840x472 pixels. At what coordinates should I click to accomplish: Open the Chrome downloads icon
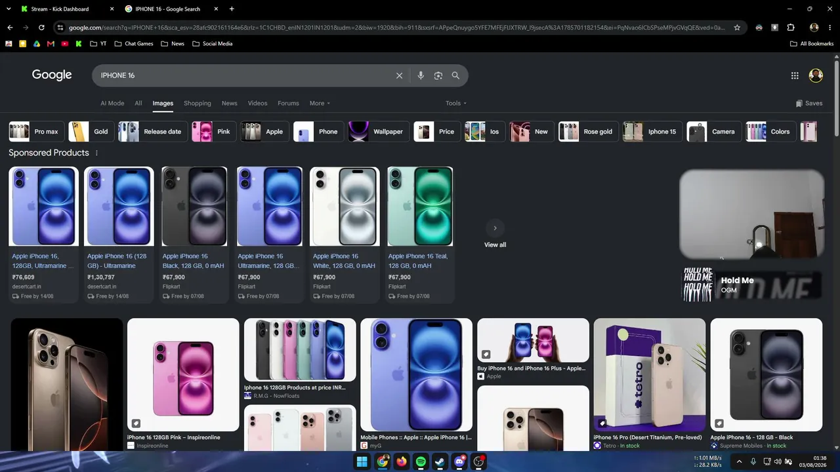pos(775,28)
